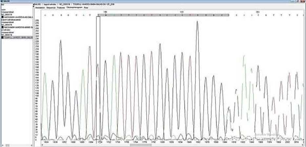Switch to the Sequence tab
This screenshot has height=147, width=306.
point(51,8)
